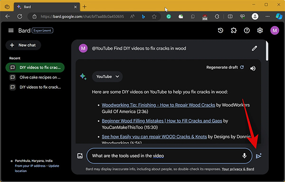This screenshot has height=182, width=285.
Task: Upload an image using the image icon
Action: [x=80, y=156]
